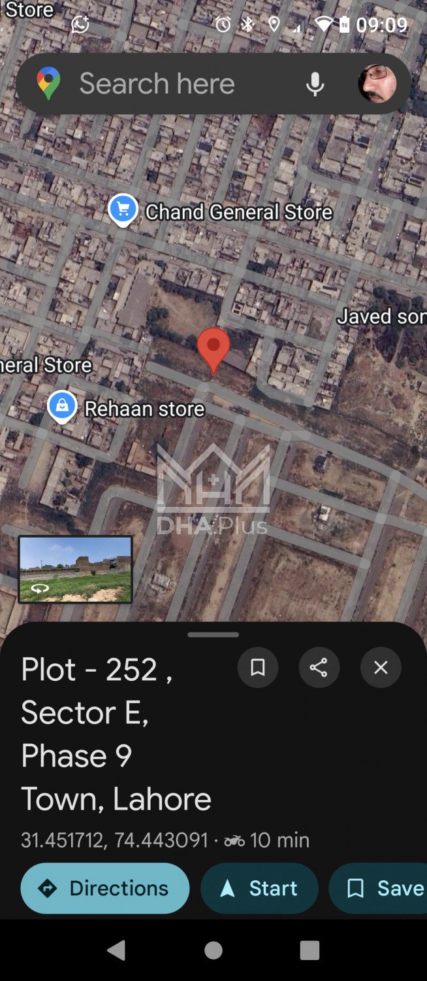Share the Plot 252 location
Viewport: 427px width, 981px height.
click(x=319, y=667)
